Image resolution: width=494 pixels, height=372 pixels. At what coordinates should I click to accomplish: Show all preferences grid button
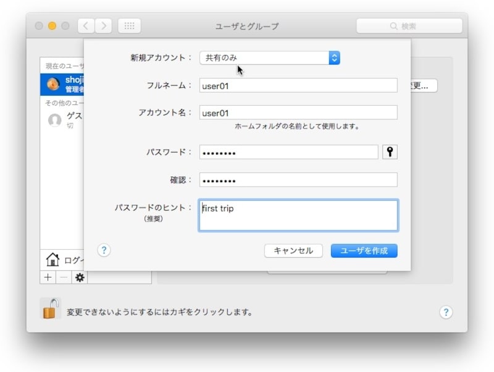(x=129, y=26)
